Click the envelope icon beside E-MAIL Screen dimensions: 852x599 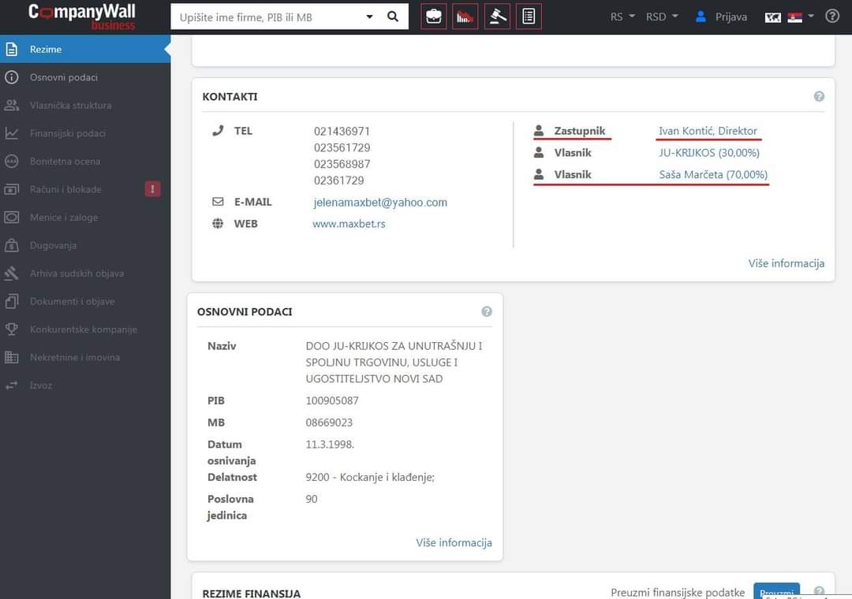click(x=218, y=202)
